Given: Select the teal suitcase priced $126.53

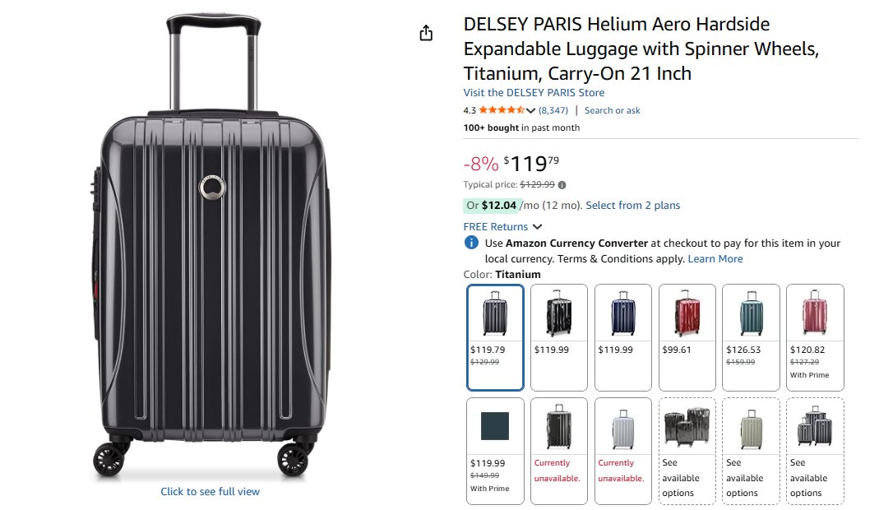Looking at the screenshot, I should [751, 336].
